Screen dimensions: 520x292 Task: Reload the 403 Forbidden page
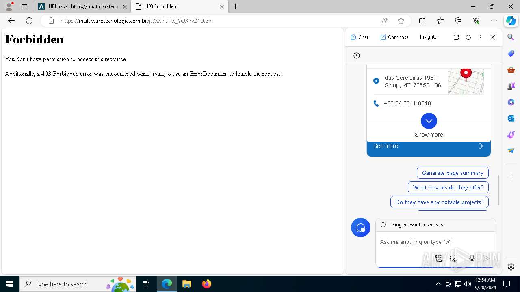tap(29, 21)
